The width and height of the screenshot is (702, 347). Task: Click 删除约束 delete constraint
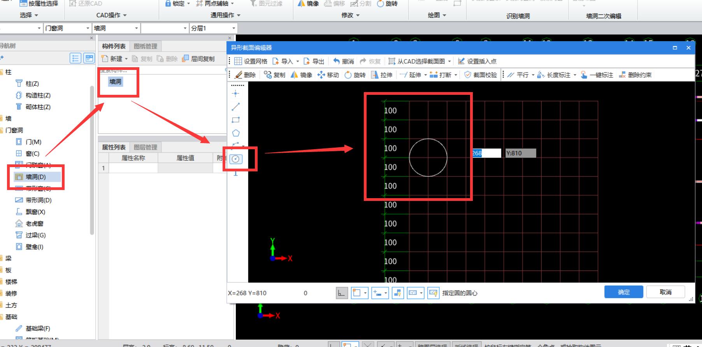pyautogui.click(x=635, y=75)
